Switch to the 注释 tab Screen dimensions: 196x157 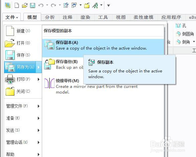(68, 17)
